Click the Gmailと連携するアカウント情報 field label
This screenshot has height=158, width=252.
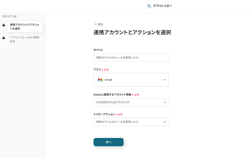click(x=112, y=95)
